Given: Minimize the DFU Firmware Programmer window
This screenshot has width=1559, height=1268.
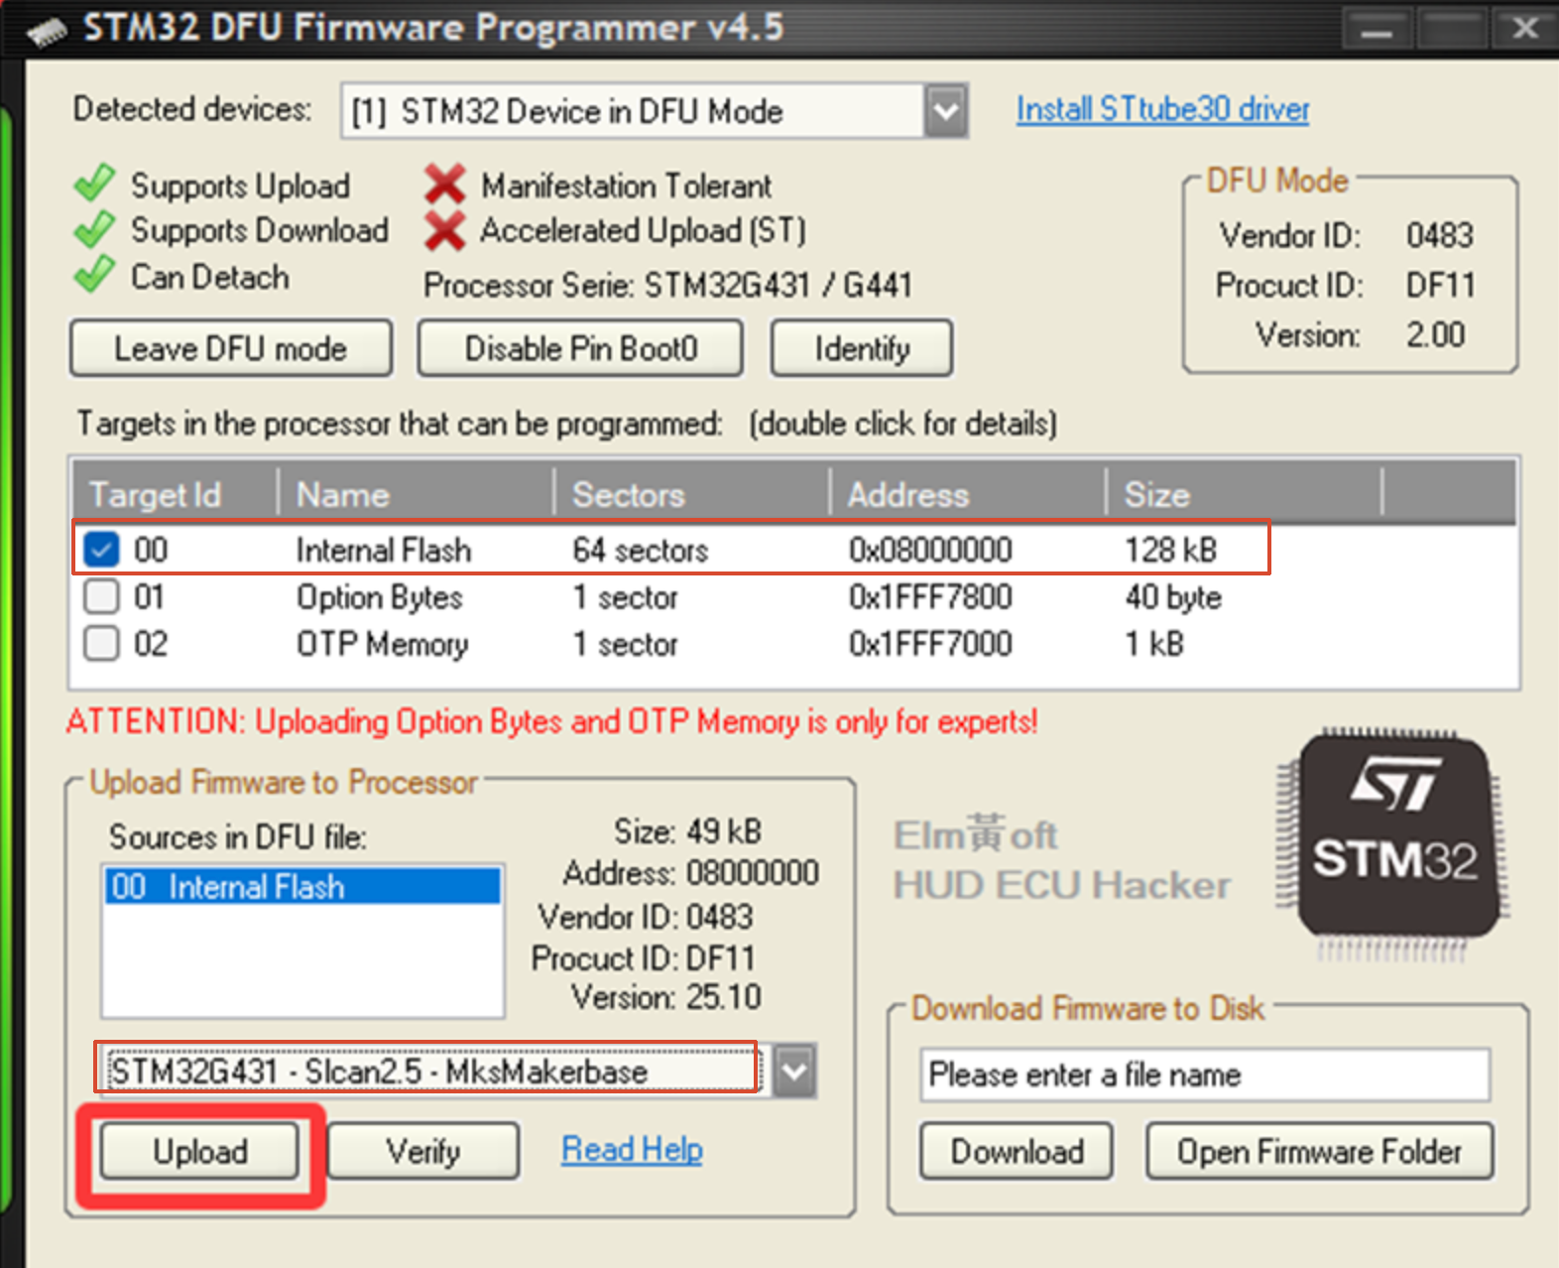Looking at the screenshot, I should 1377,30.
